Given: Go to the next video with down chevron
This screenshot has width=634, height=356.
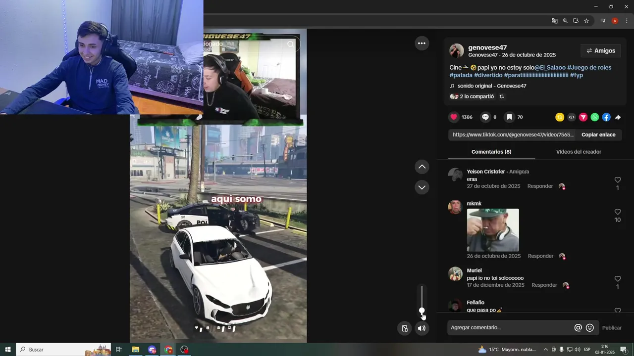Looking at the screenshot, I should point(422,187).
